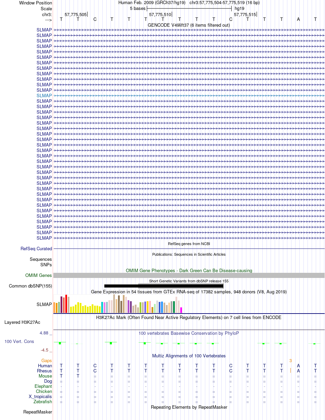Click 'Short Genetic Variants from dbSNP release 155' title

[x=189, y=281]
